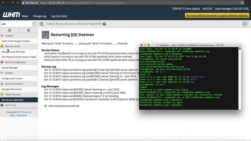
Task: Open SSH Password Authorization Tweak
Action: click(x=19, y=57)
